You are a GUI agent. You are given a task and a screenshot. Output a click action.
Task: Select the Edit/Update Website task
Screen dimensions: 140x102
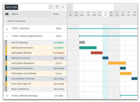point(22,53)
